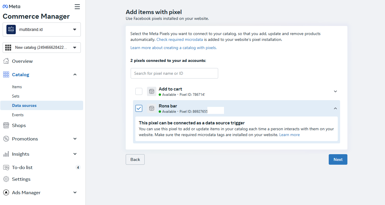The width and height of the screenshot is (385, 205).
Task: Expand the Add to cart pixel details
Action: [x=335, y=91]
